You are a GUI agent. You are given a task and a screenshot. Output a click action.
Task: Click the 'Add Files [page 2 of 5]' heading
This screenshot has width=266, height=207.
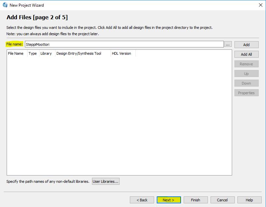click(37, 17)
